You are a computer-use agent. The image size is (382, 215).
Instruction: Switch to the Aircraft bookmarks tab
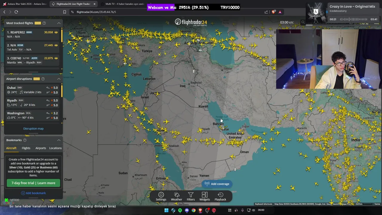11,148
